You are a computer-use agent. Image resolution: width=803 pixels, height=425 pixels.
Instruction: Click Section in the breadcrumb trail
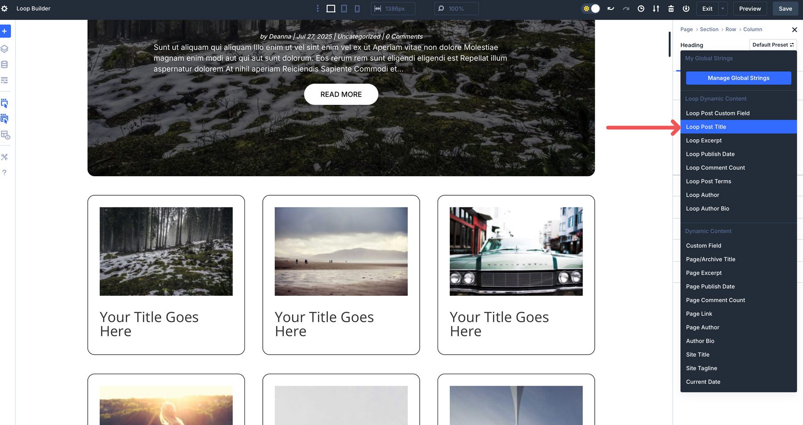pos(709,29)
